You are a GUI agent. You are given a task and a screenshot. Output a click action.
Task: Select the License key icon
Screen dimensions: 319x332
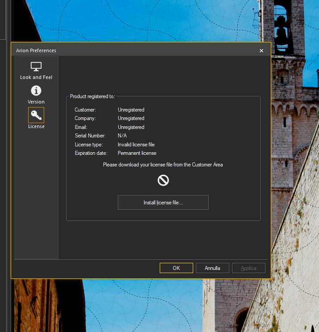coord(36,115)
